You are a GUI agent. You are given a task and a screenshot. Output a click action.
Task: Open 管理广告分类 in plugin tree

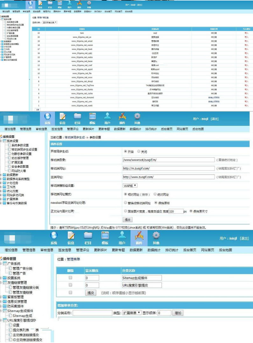pyautogui.click(x=23, y=268)
